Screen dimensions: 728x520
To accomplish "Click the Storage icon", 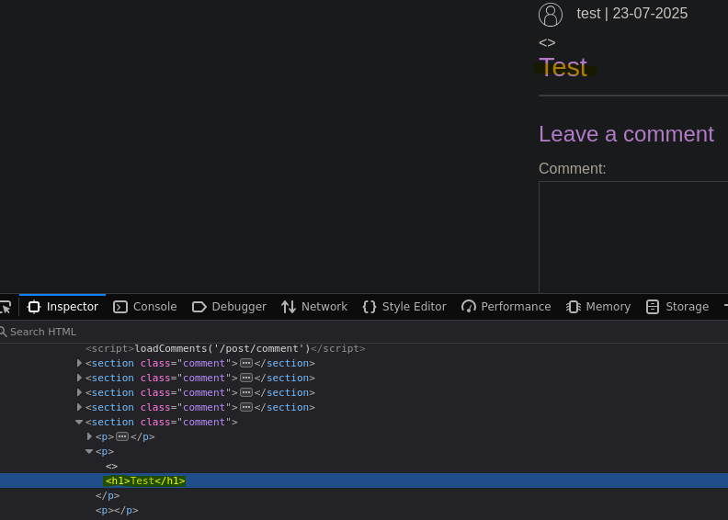I will (x=653, y=307).
